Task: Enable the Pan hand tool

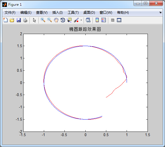Action: [56, 20]
